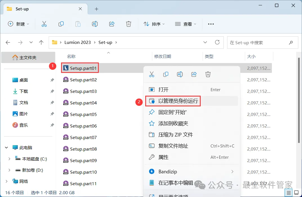Image resolution: width=302 pixels, height=197 pixels.
Task: Open a new tab with plus button
Action: pos(97,9)
